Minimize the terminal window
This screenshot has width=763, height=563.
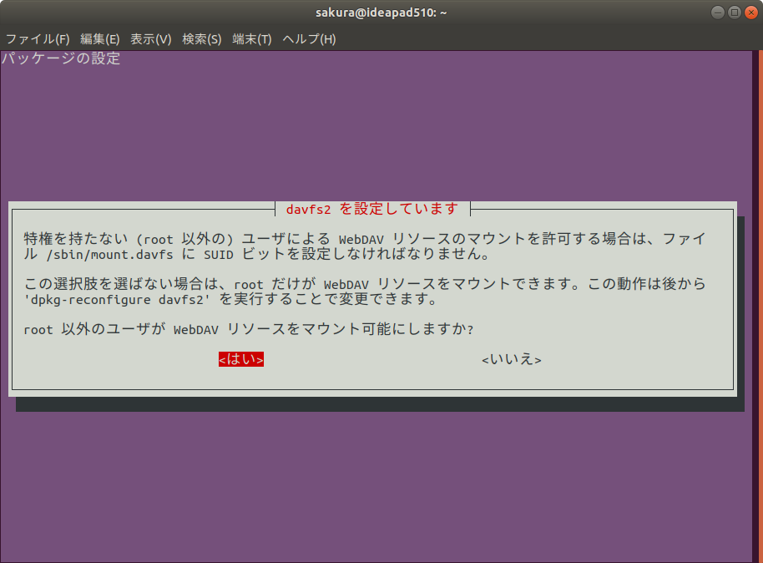coord(719,13)
